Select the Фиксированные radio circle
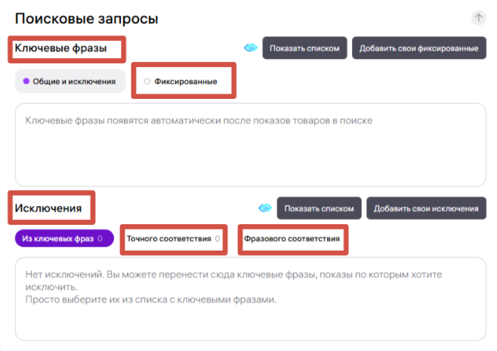 [x=147, y=82]
